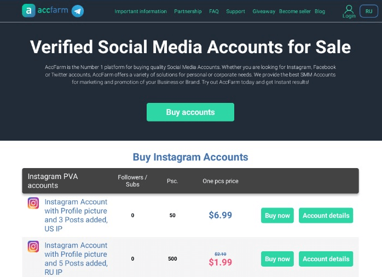Visit the Giveaway page

coord(264,11)
